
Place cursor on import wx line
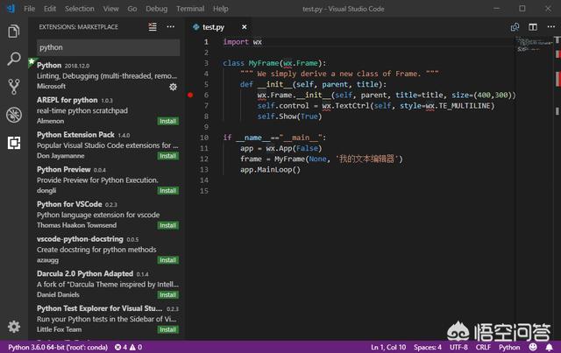(x=243, y=42)
